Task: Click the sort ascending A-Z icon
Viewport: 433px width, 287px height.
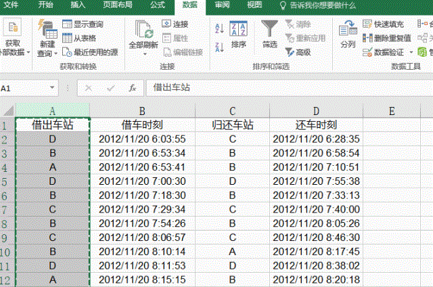Action: coord(219,28)
